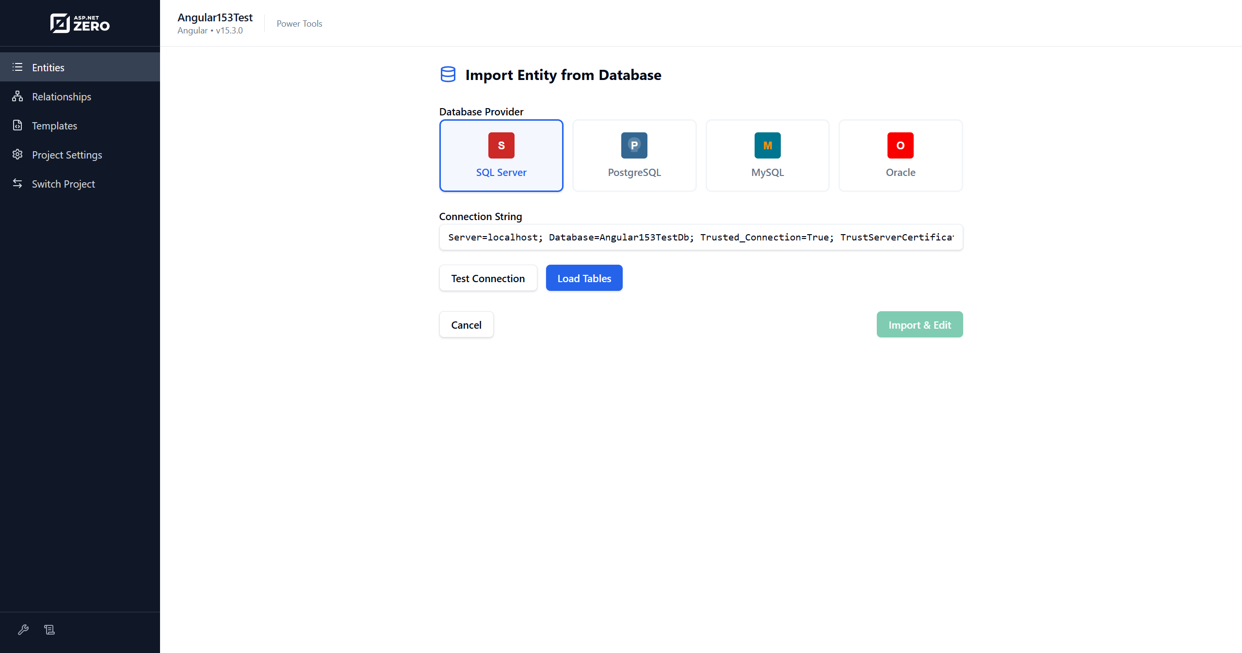Open the wrench tools icon in sidebar footer
This screenshot has width=1242, height=653.
pos(23,630)
